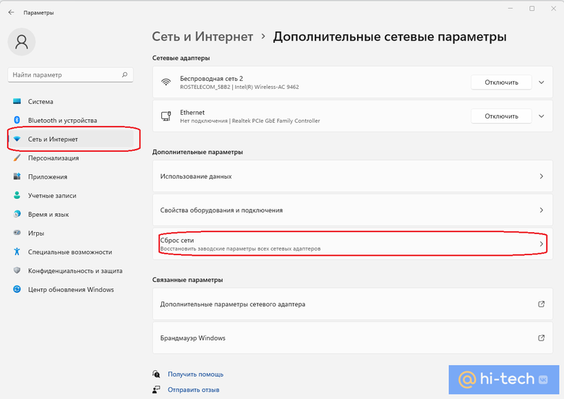Open Получить помощь link

[x=195, y=374]
